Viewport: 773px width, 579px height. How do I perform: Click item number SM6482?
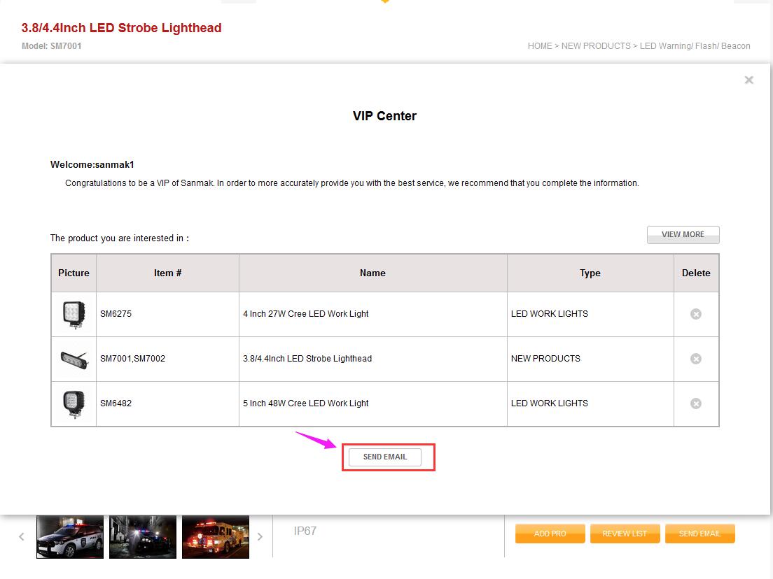pyautogui.click(x=116, y=403)
